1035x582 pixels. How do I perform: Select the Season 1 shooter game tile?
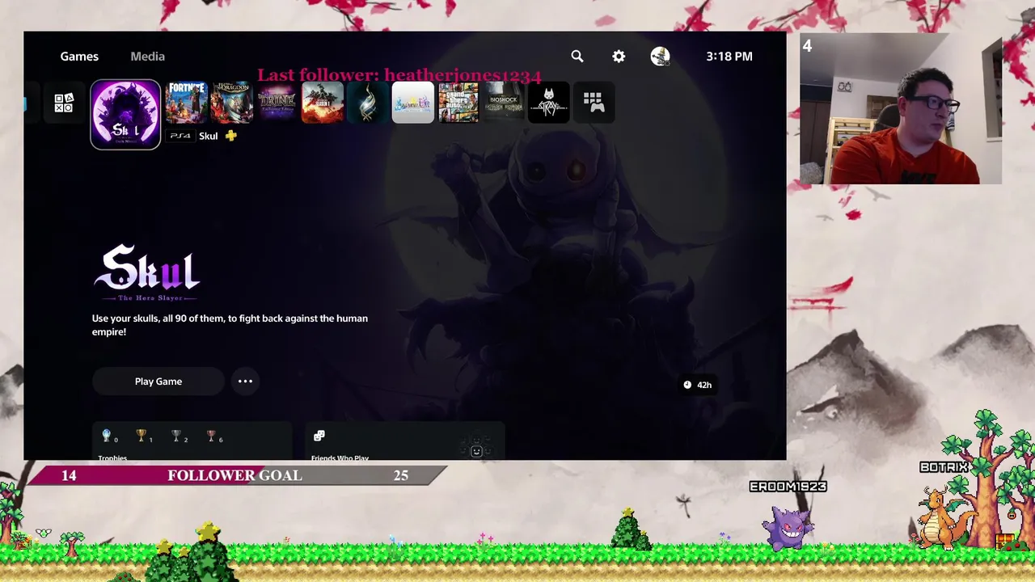[322, 102]
